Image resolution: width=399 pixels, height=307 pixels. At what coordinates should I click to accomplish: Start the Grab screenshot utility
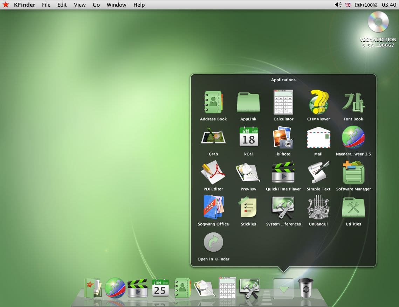pos(213,137)
